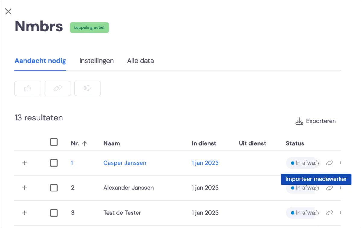Image resolution: width=362 pixels, height=228 pixels.
Task: Import employee Casper Janssen via thumbs-up icon
Action: click(x=317, y=163)
